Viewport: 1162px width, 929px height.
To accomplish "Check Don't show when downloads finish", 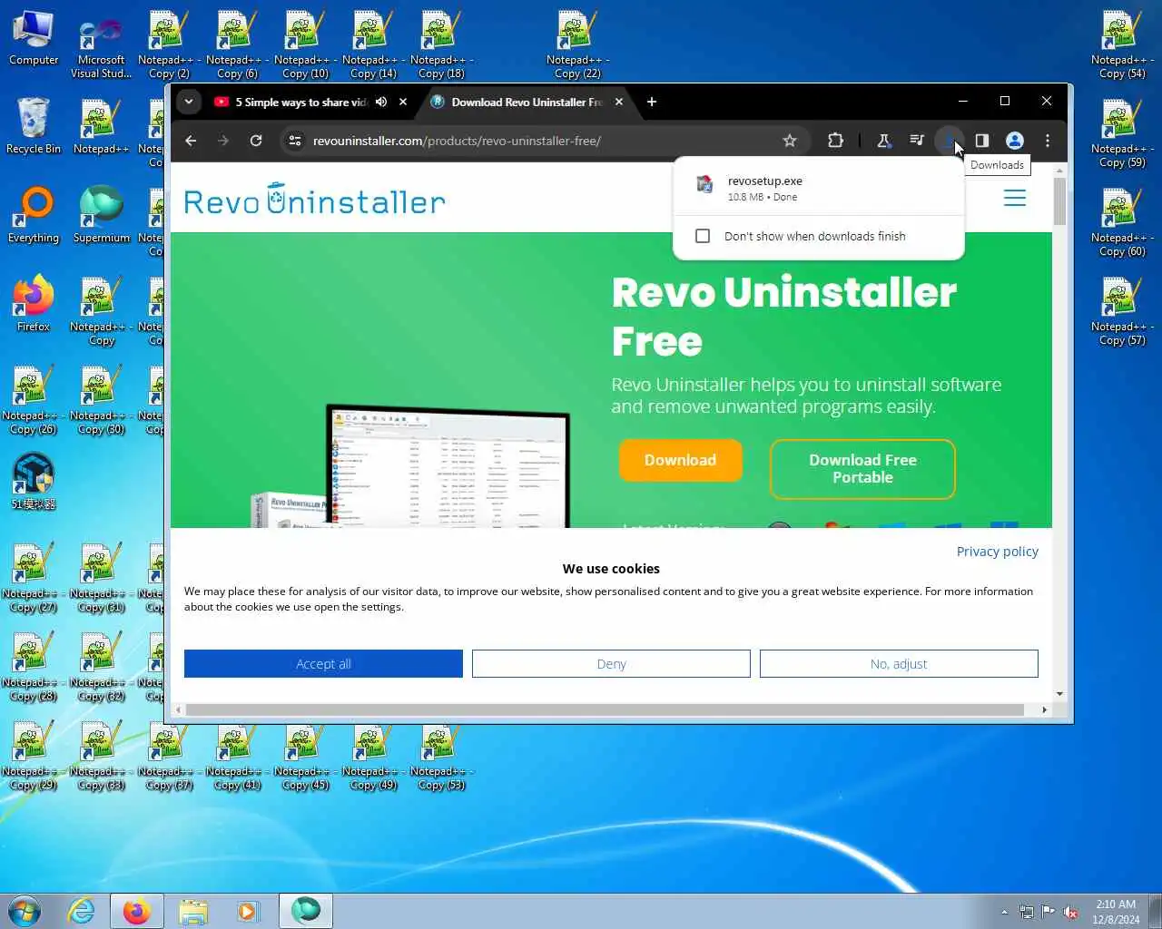I will pos(703,236).
